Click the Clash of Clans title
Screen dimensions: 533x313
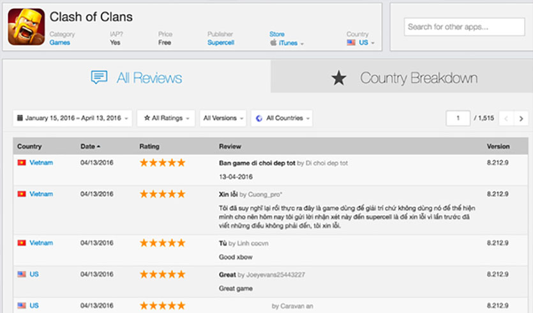(x=91, y=17)
